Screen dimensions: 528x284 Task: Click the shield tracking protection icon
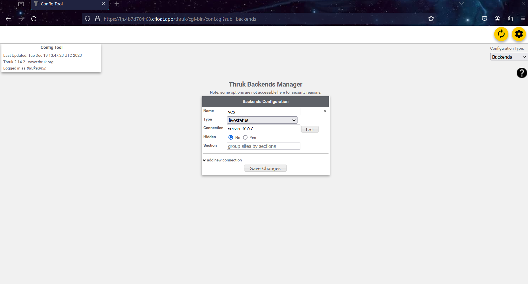coord(88,19)
